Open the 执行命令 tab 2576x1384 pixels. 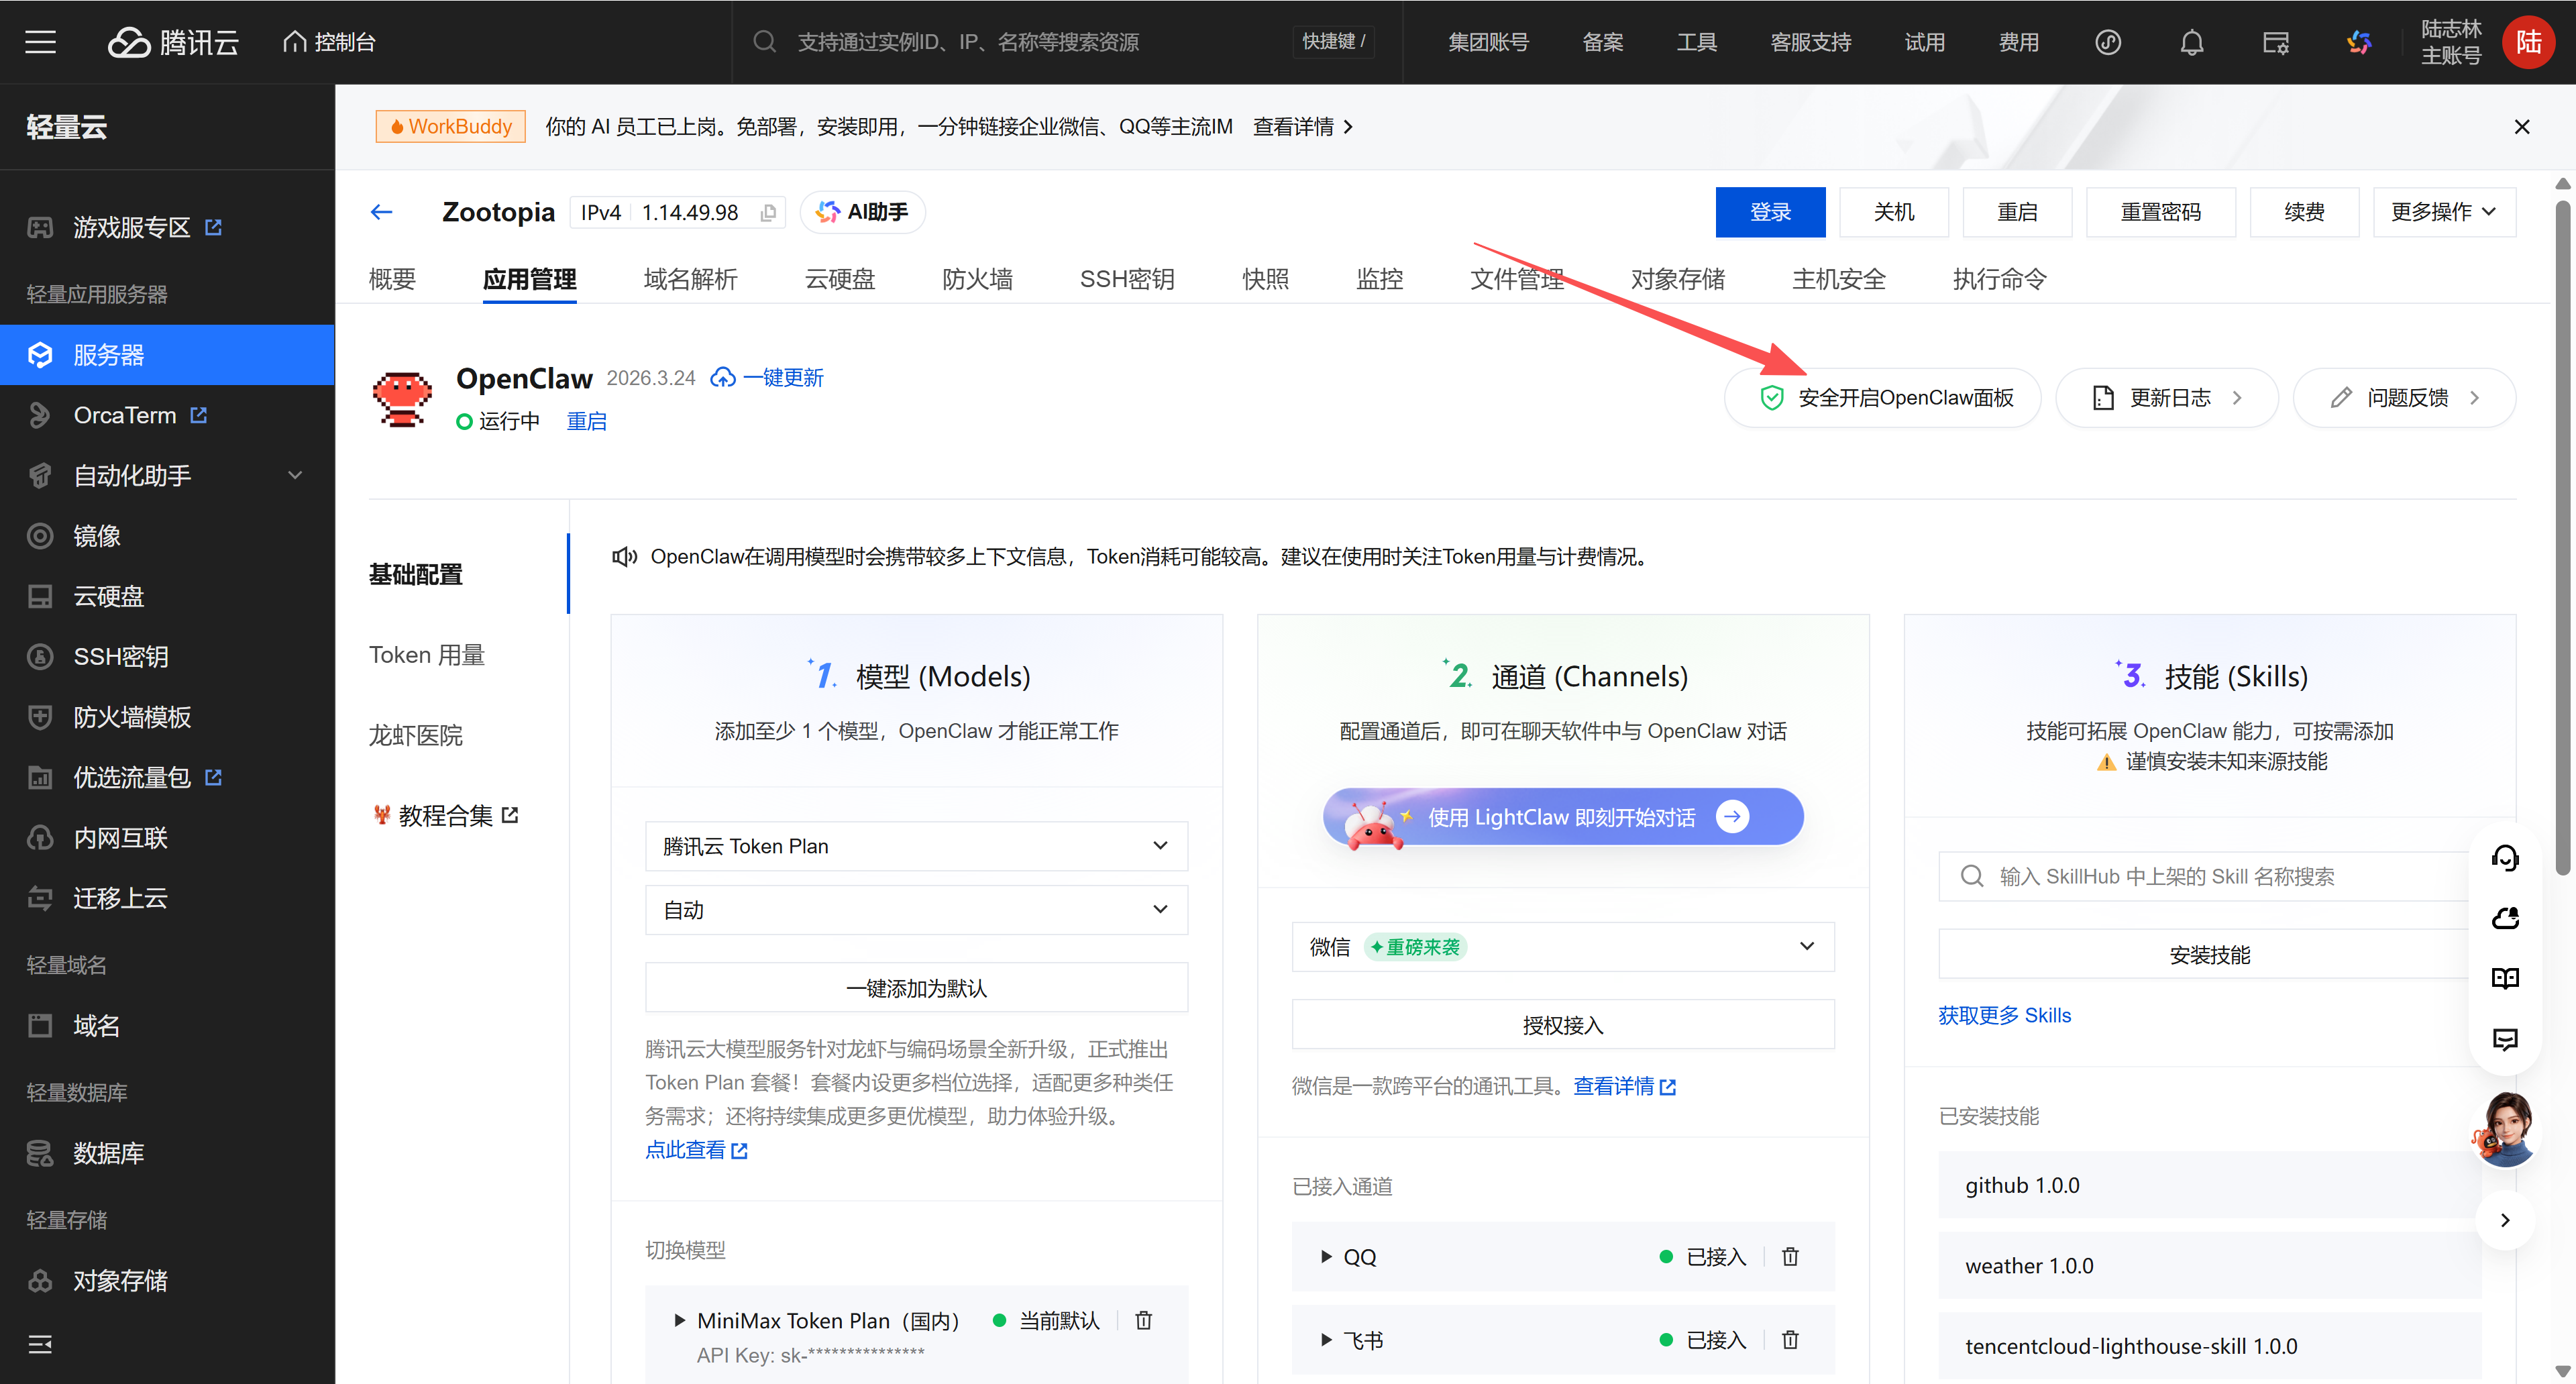(x=1999, y=279)
